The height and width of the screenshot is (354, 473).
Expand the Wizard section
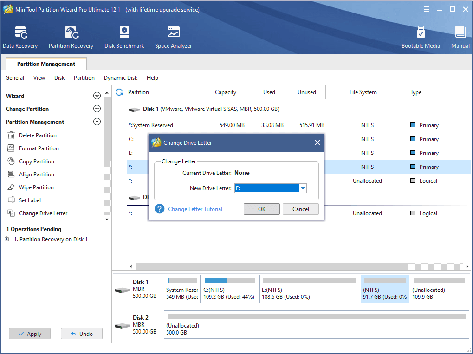point(97,96)
